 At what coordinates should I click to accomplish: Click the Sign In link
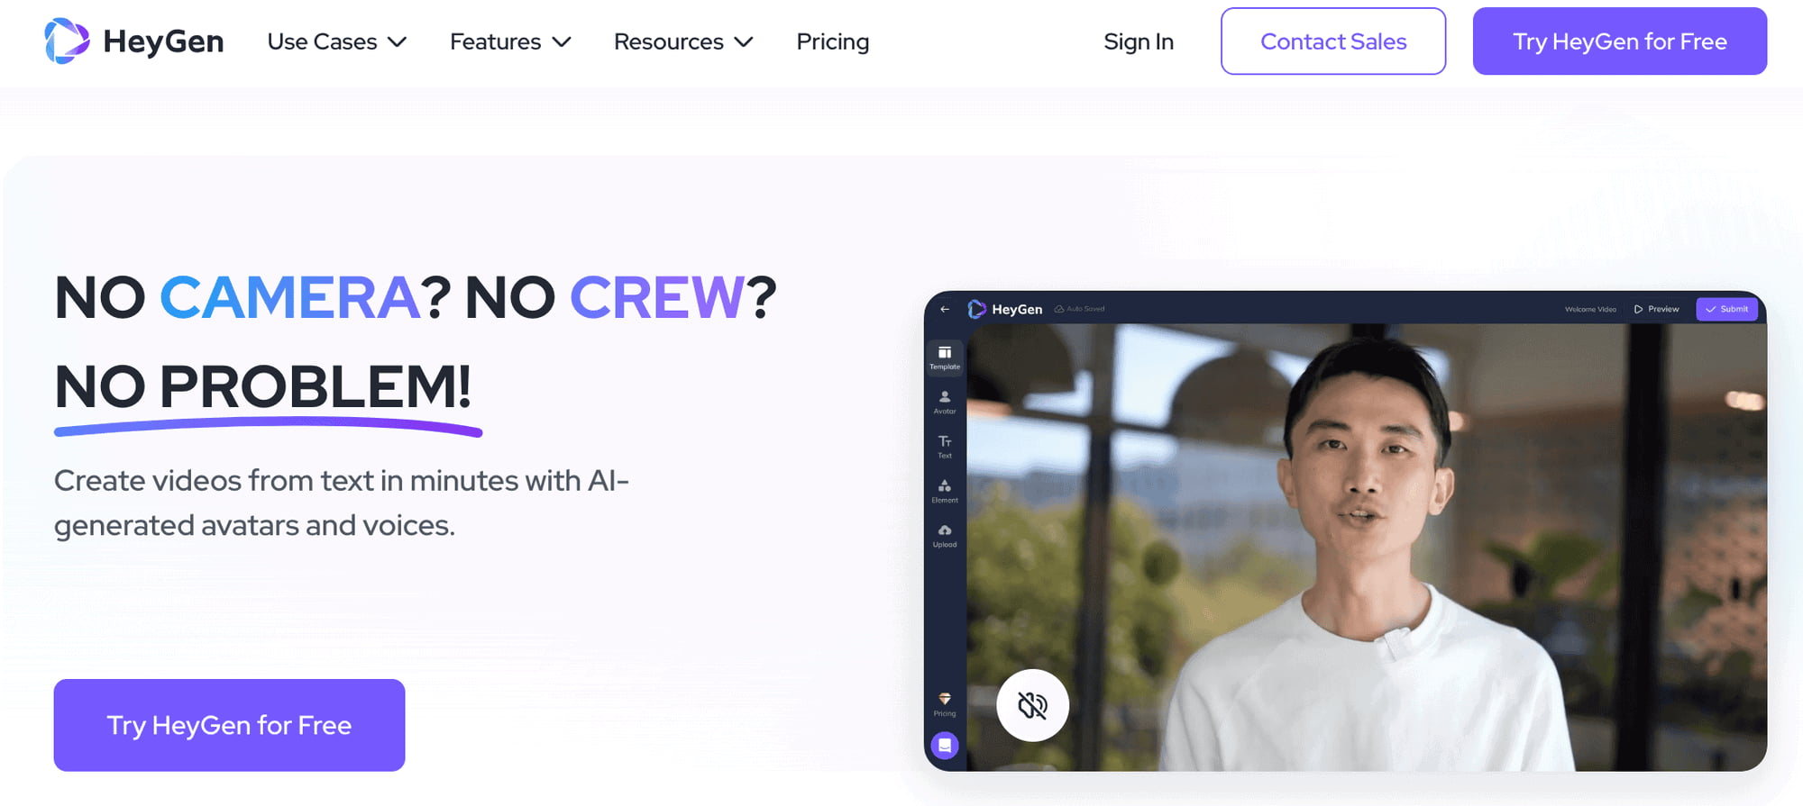coord(1139,41)
